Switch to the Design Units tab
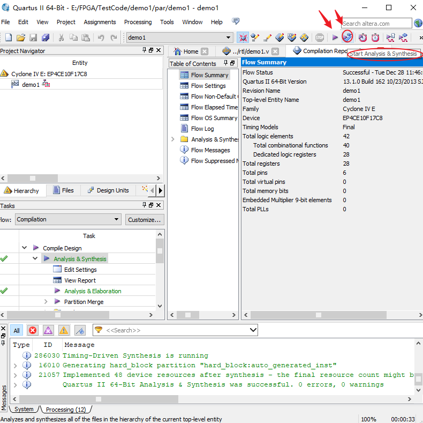This screenshot has height=423, width=423. tap(108, 190)
